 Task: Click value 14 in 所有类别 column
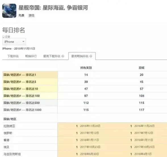click(x=86, y=75)
